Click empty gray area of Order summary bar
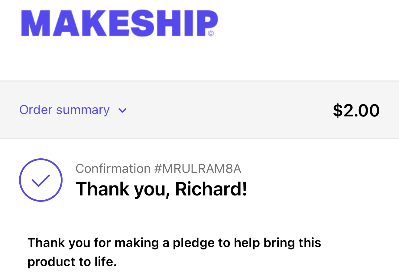 point(230,110)
